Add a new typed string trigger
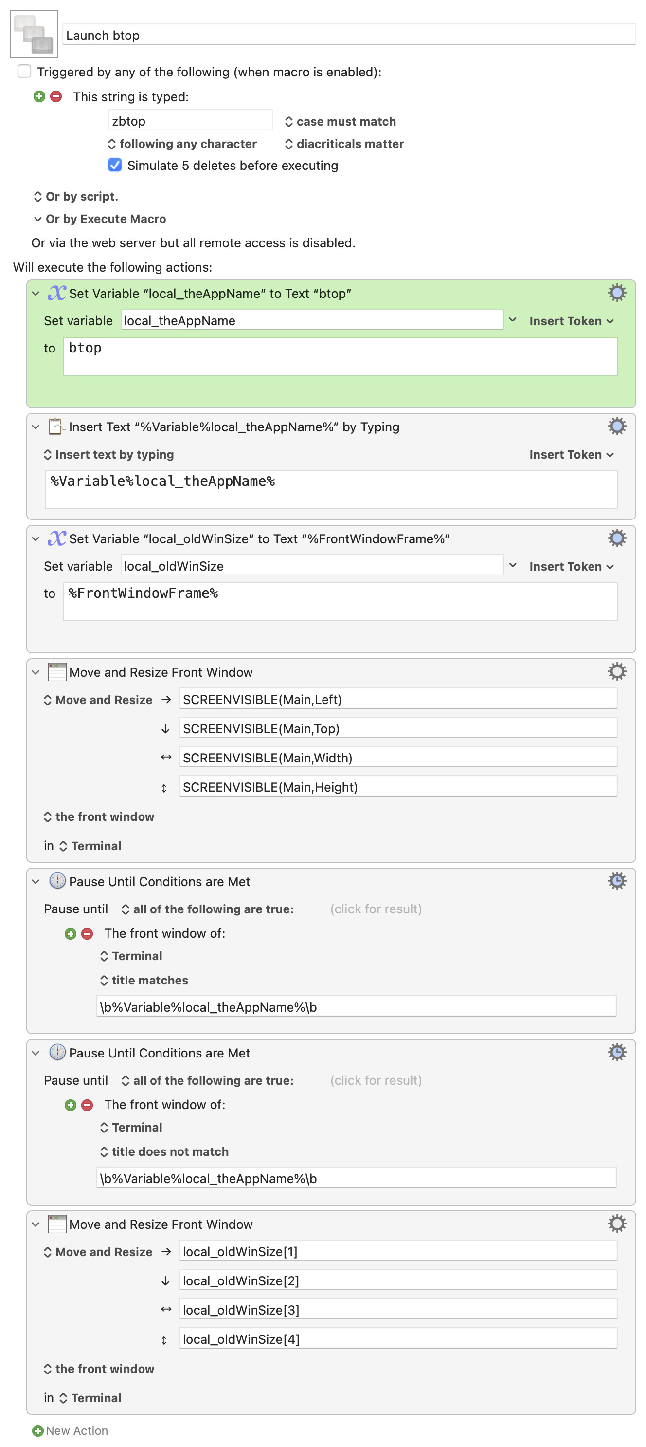The width and height of the screenshot is (646, 1447). [39, 96]
